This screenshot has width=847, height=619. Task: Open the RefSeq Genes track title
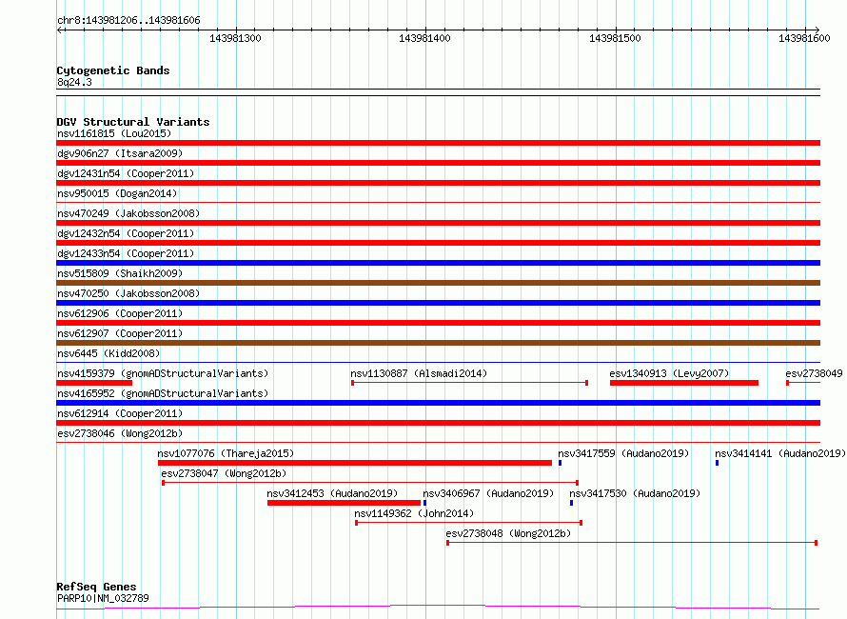click(96, 587)
